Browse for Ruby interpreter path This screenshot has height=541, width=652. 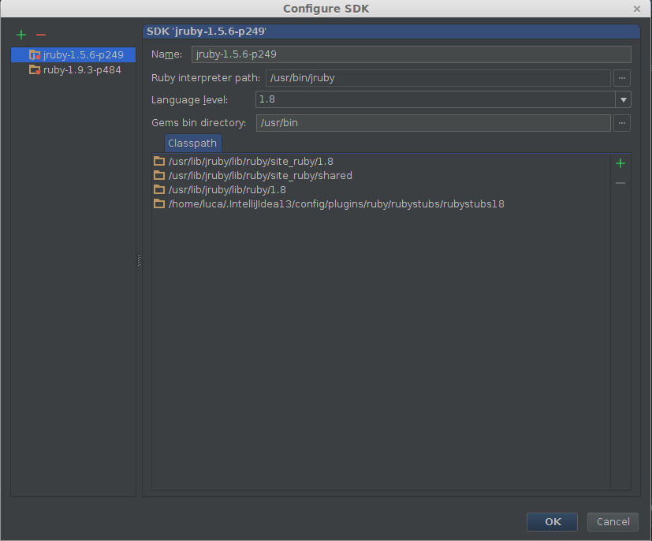point(622,78)
